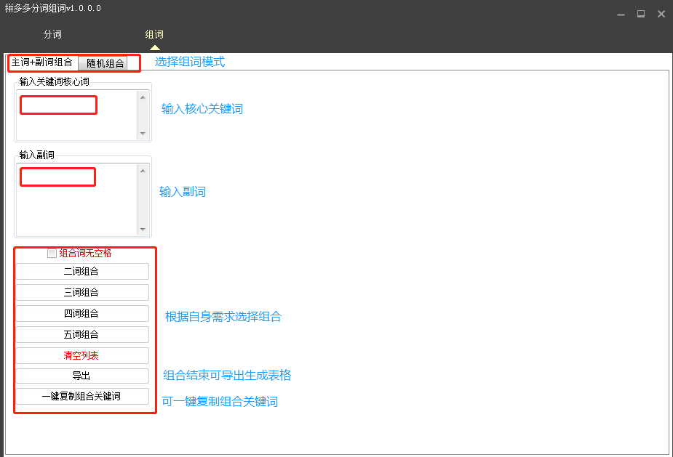This screenshot has height=457, width=673.
Task: Click the 二词组合 button
Action: [x=81, y=271]
